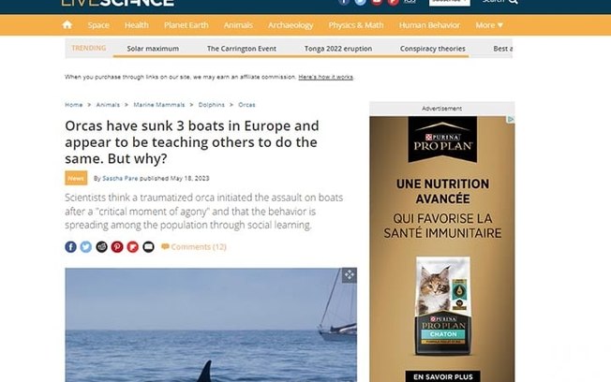Share article on Pinterest
This screenshot has height=382, width=611.
(117, 247)
